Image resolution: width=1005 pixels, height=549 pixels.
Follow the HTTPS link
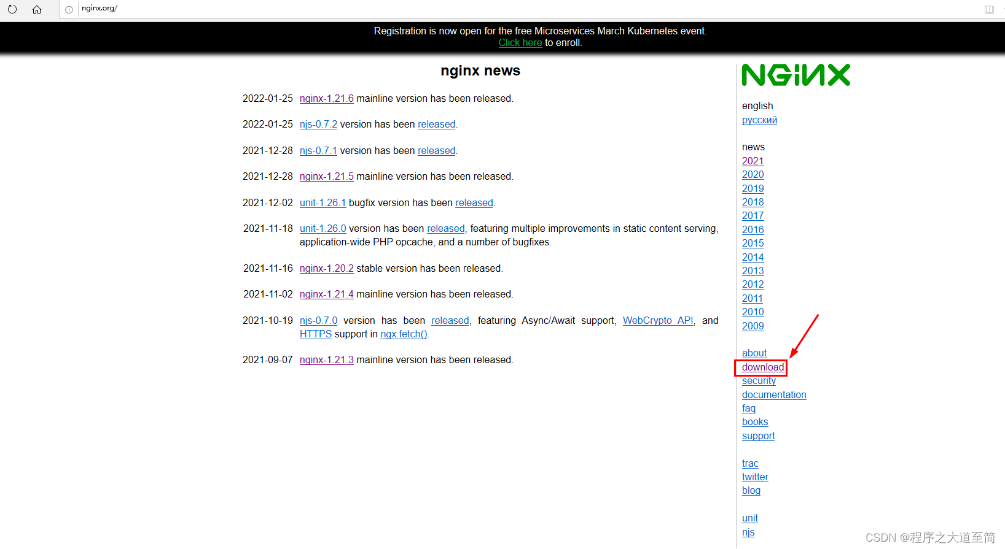(x=316, y=334)
